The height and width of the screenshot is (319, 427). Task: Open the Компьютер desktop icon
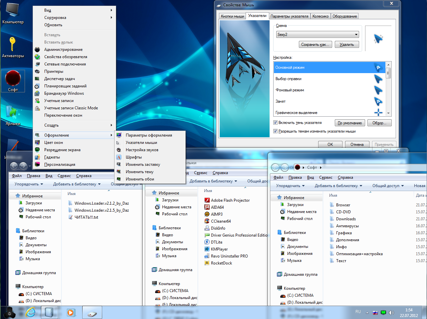click(13, 13)
